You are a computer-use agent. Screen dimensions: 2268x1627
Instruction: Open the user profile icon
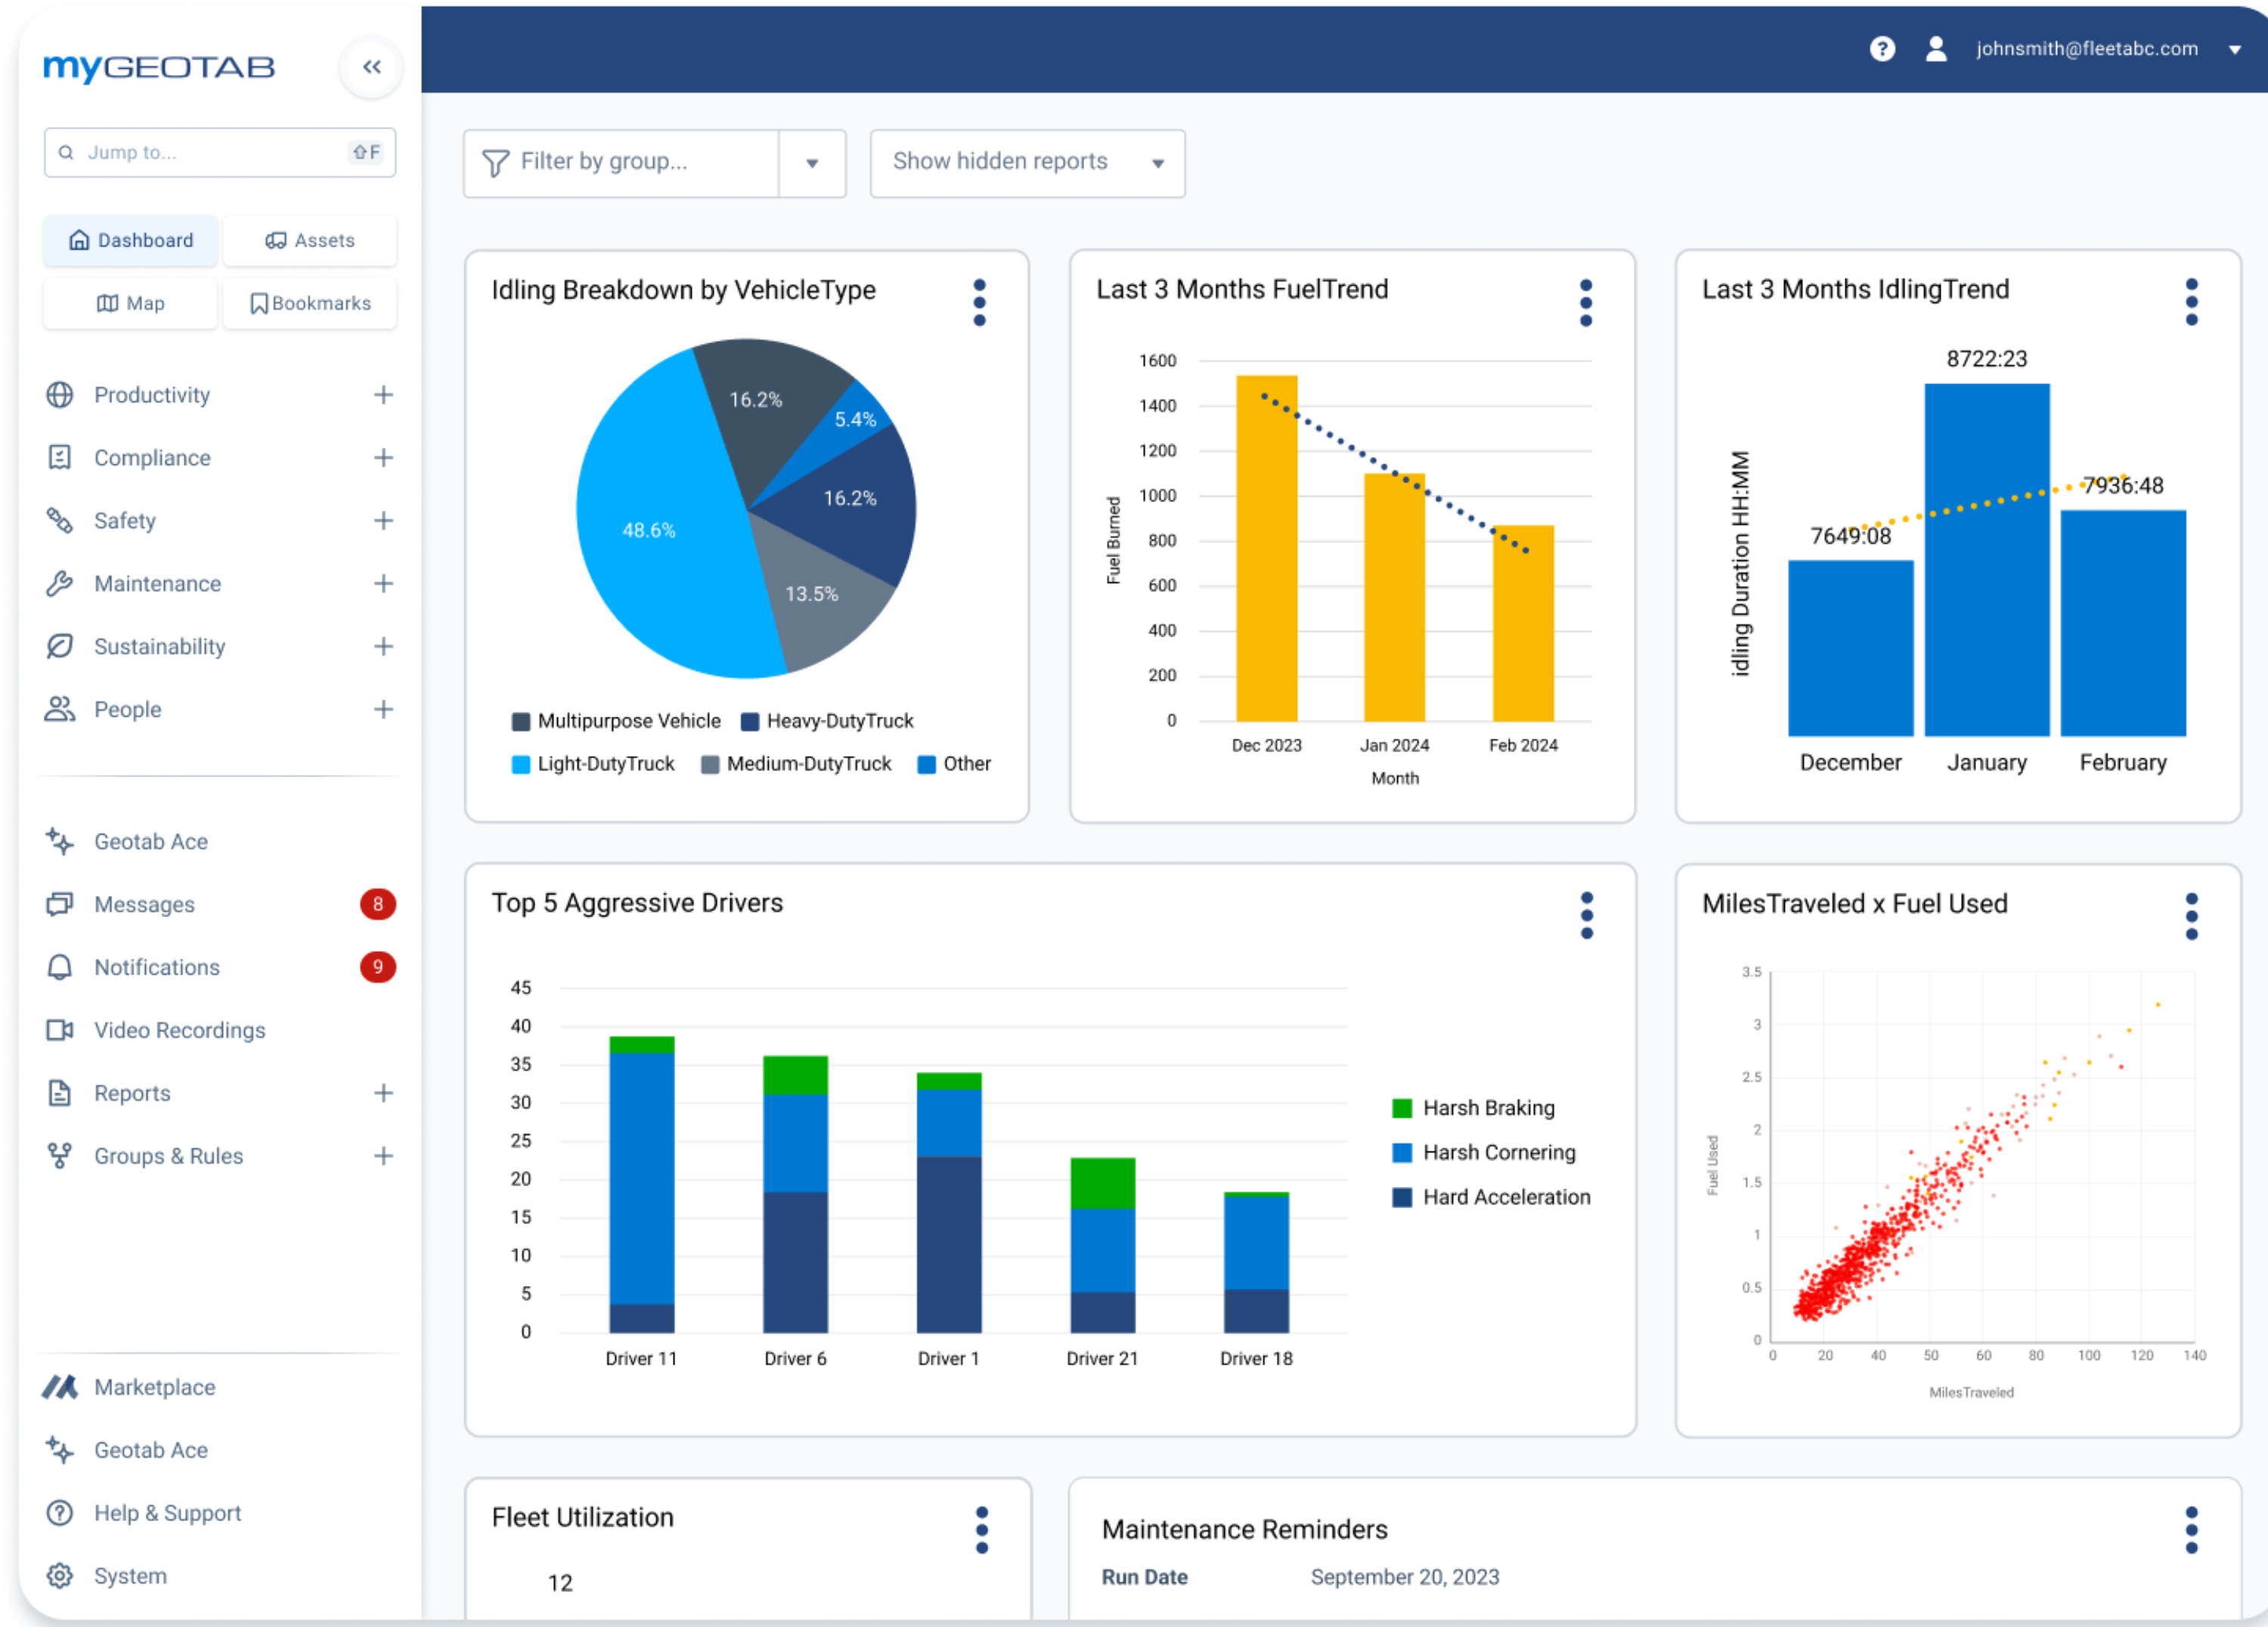tap(1936, 49)
